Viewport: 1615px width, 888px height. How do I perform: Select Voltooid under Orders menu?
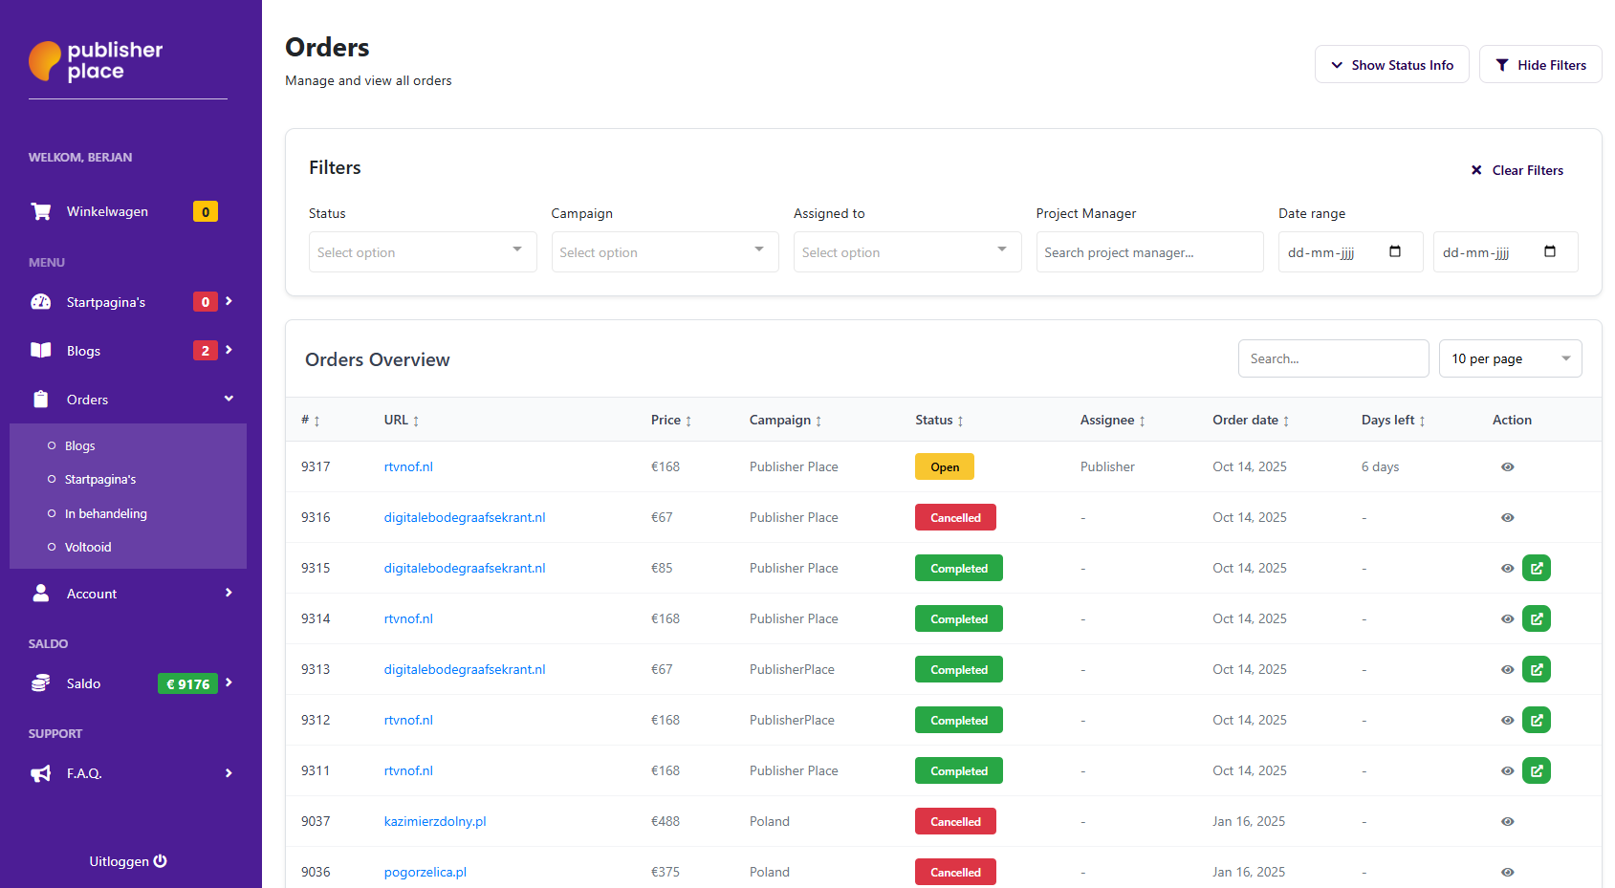(88, 548)
